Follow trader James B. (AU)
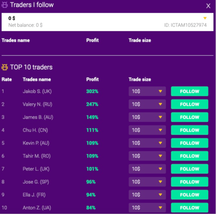This screenshot has width=216, height=214. pos(190,117)
